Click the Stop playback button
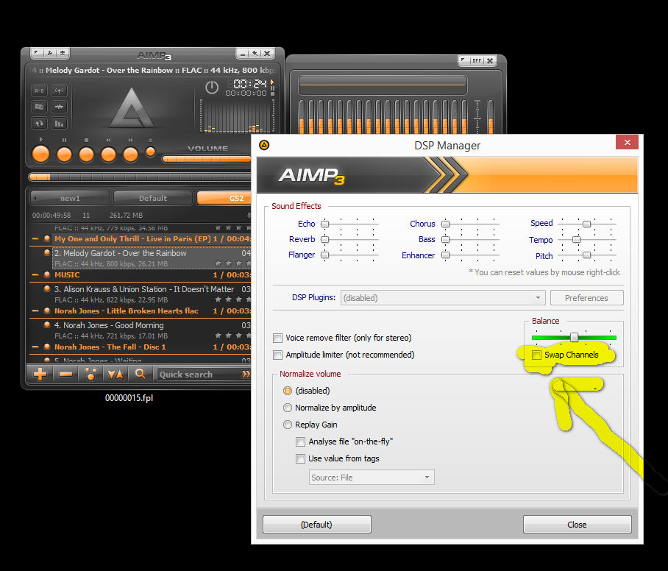 tap(86, 154)
